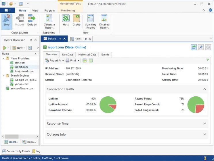Click the Stop monitoring button
214x161 pixels.
[7, 21]
